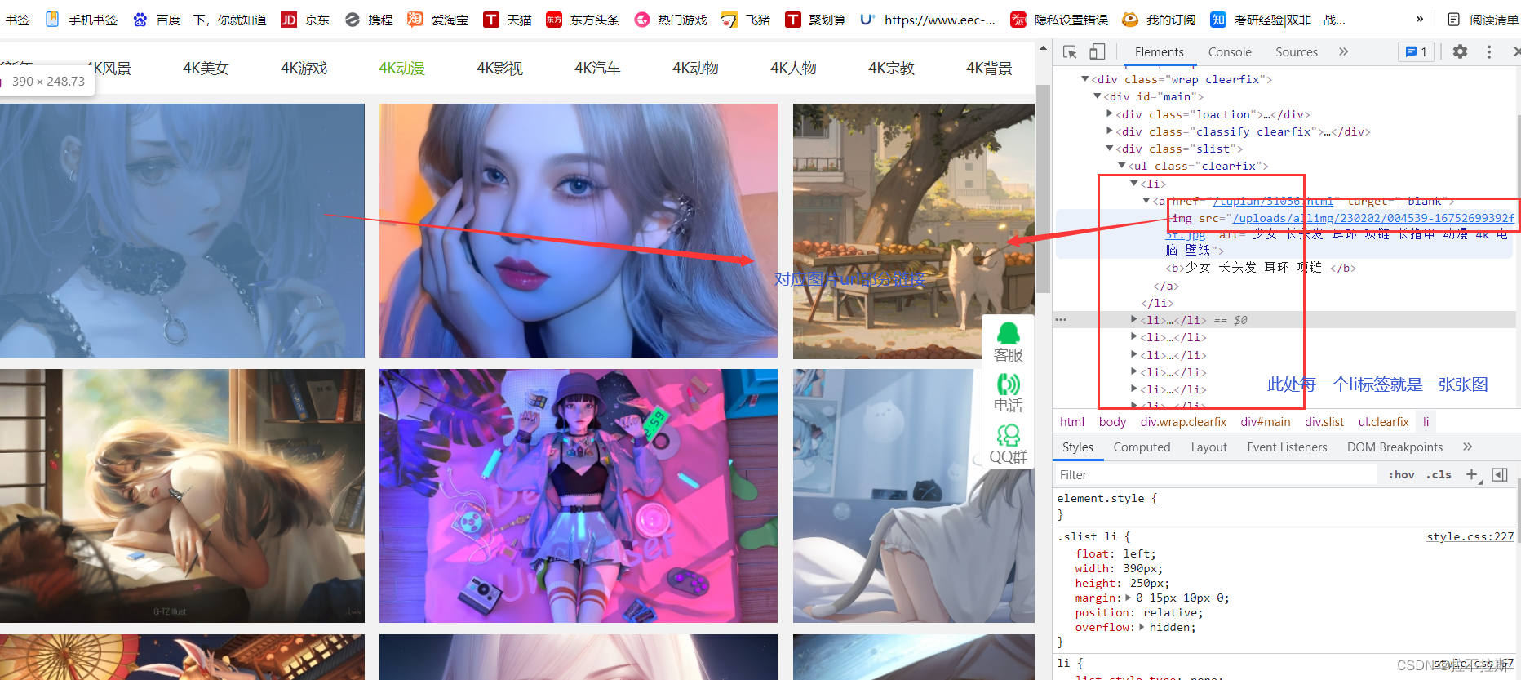This screenshot has width=1521, height=680.
Task: Toggle the .cls class editor button
Action: click(x=1439, y=474)
